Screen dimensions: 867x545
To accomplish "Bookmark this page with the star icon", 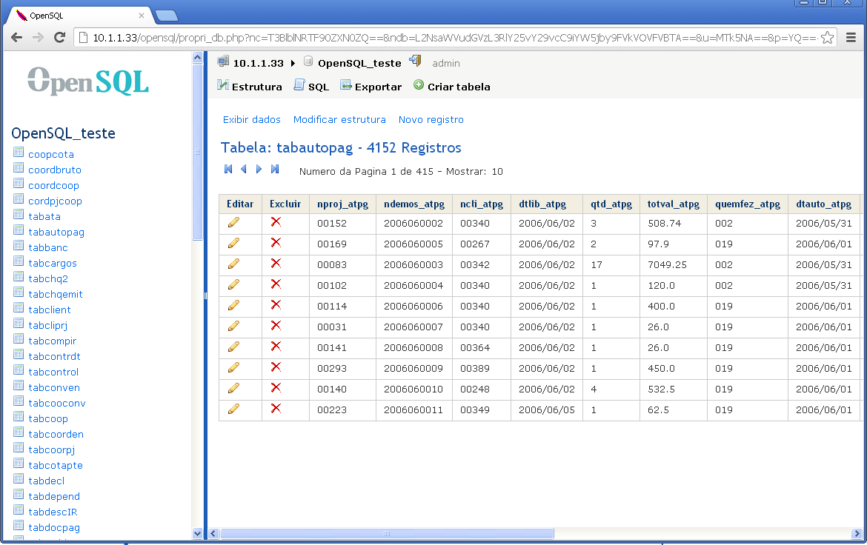I will [827, 38].
